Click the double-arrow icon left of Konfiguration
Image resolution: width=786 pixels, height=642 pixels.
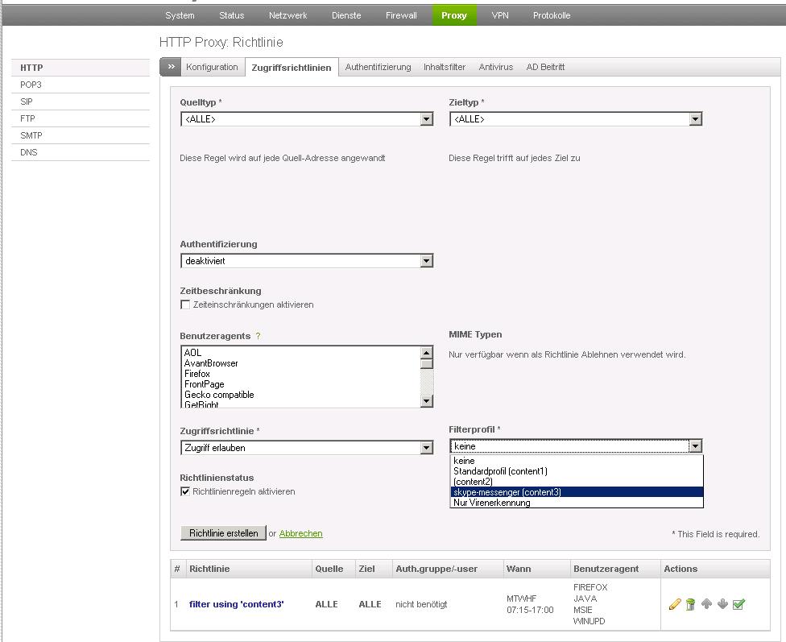(x=172, y=67)
